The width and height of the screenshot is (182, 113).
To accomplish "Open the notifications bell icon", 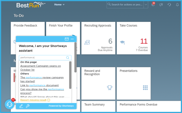I will tap(177, 5).
